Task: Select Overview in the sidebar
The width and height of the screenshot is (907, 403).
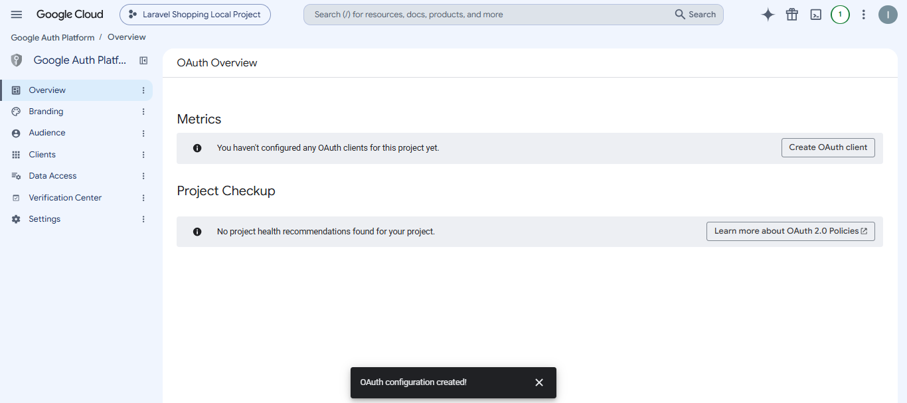Action: [x=76, y=90]
